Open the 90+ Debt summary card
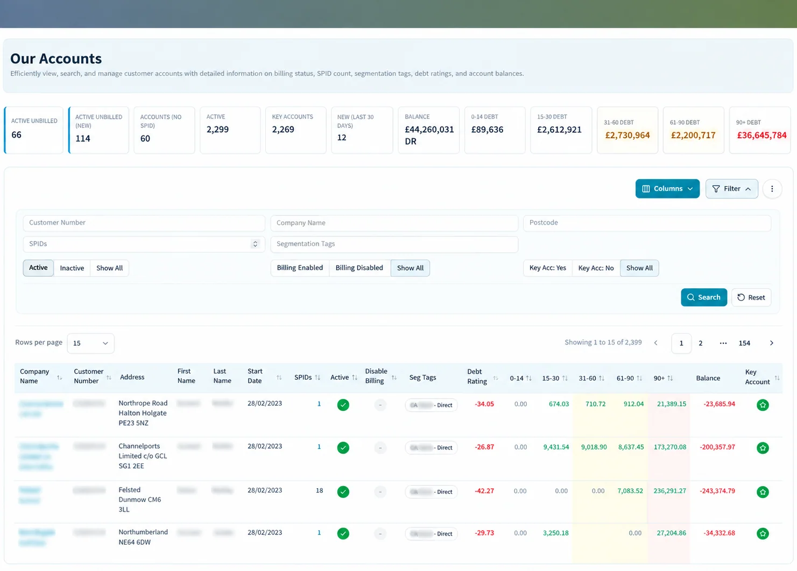This screenshot has width=797, height=571. click(x=760, y=130)
